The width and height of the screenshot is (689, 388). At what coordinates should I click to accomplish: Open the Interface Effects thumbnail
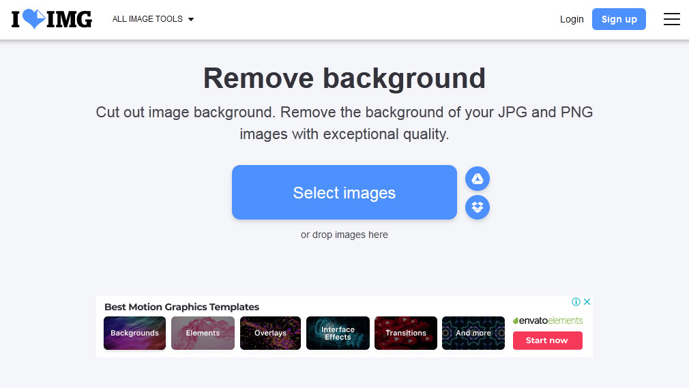pos(338,333)
